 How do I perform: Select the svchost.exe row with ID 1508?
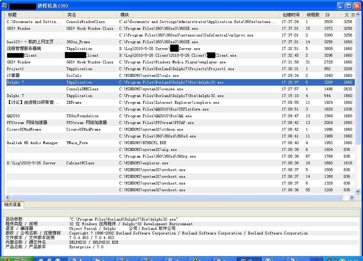point(180,170)
